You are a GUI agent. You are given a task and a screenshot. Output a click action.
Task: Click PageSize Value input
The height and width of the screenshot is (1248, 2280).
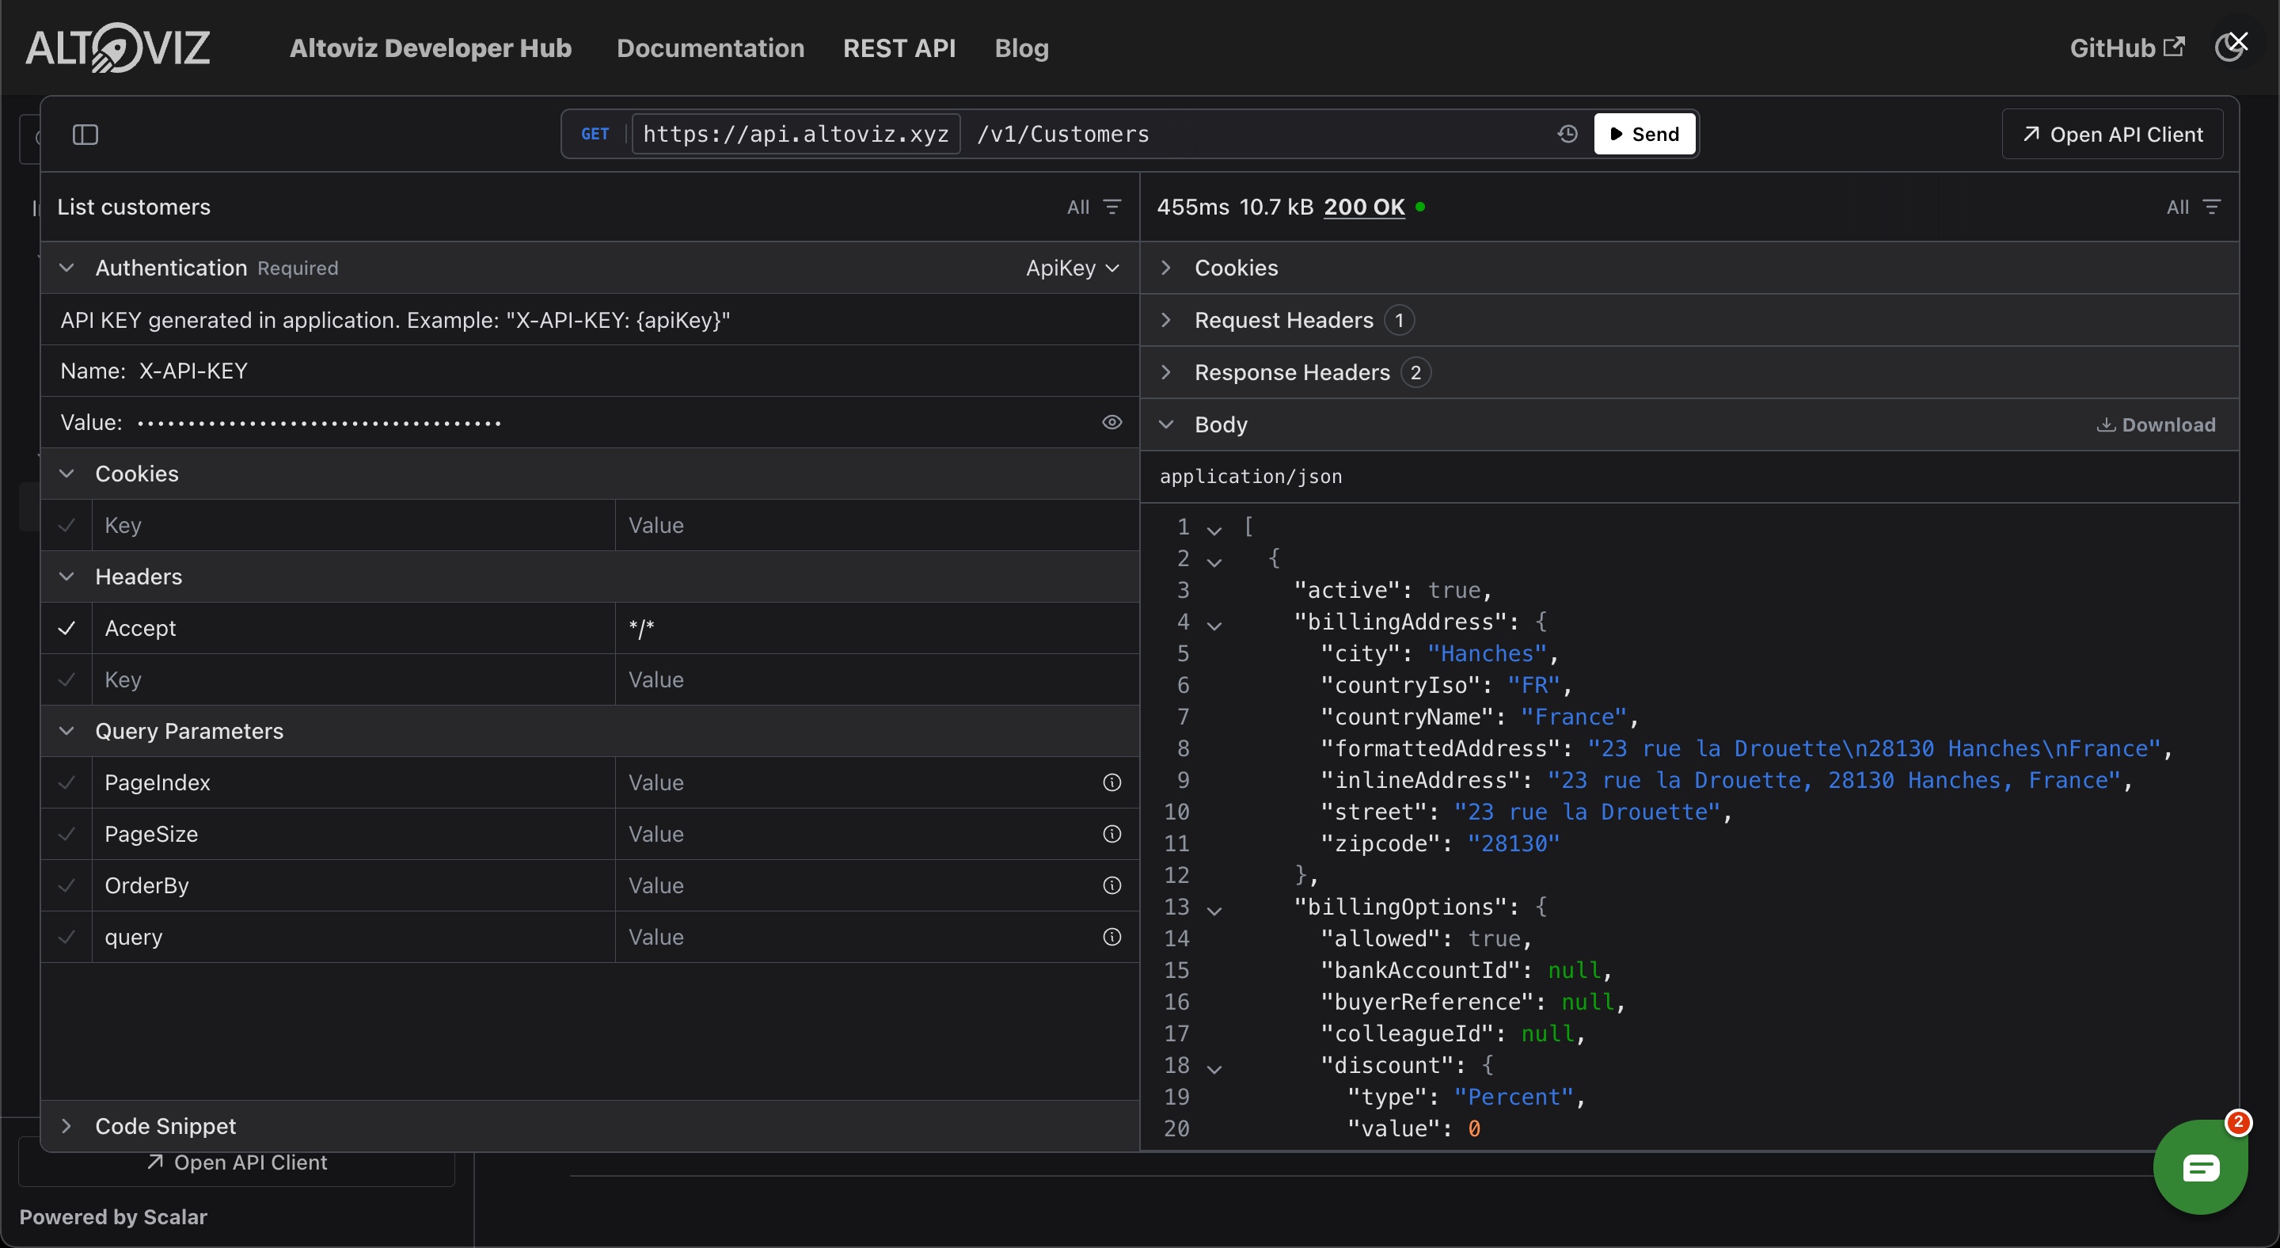click(x=857, y=834)
